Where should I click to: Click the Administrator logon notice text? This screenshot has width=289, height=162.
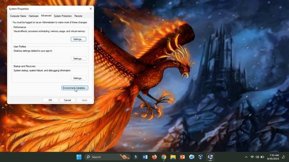pos(50,22)
